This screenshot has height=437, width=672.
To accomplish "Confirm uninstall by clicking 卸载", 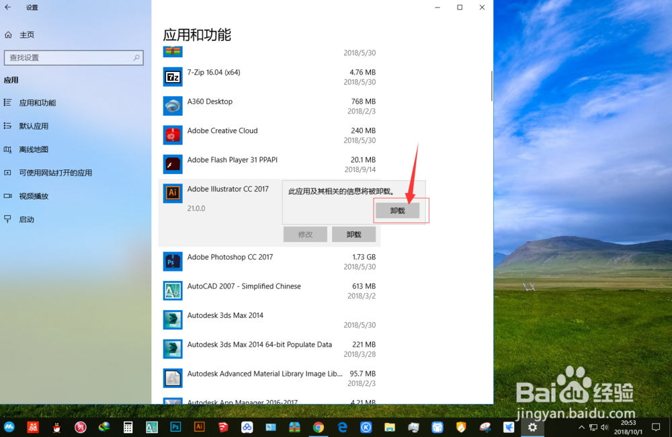I will 397,210.
